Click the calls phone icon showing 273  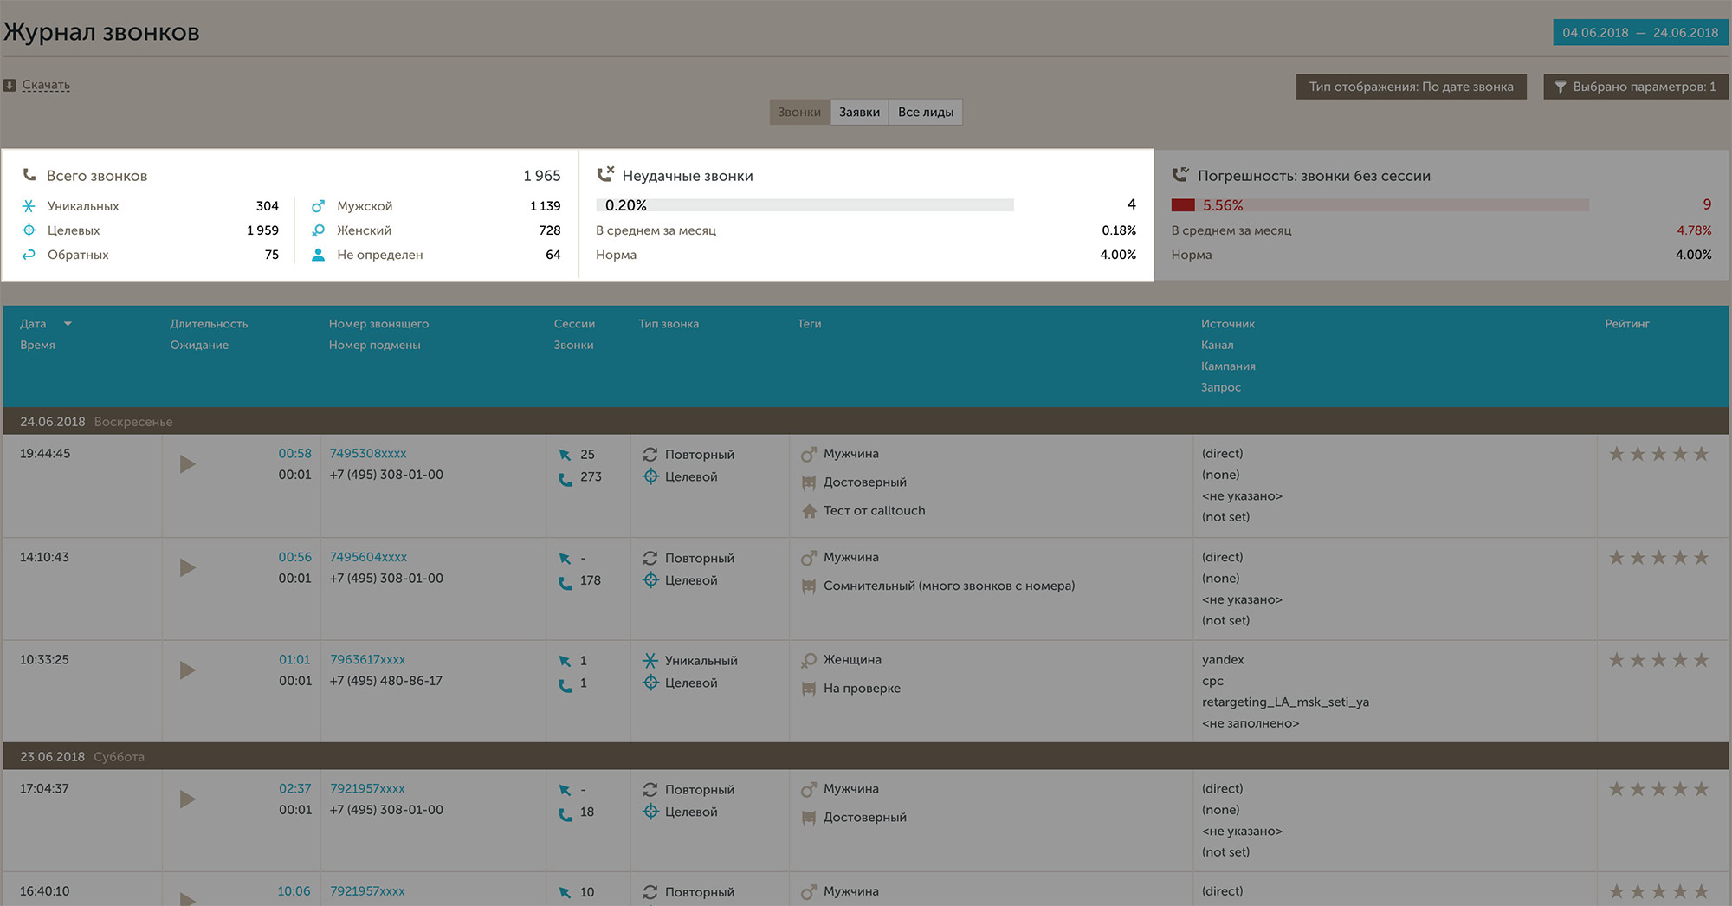tap(565, 478)
